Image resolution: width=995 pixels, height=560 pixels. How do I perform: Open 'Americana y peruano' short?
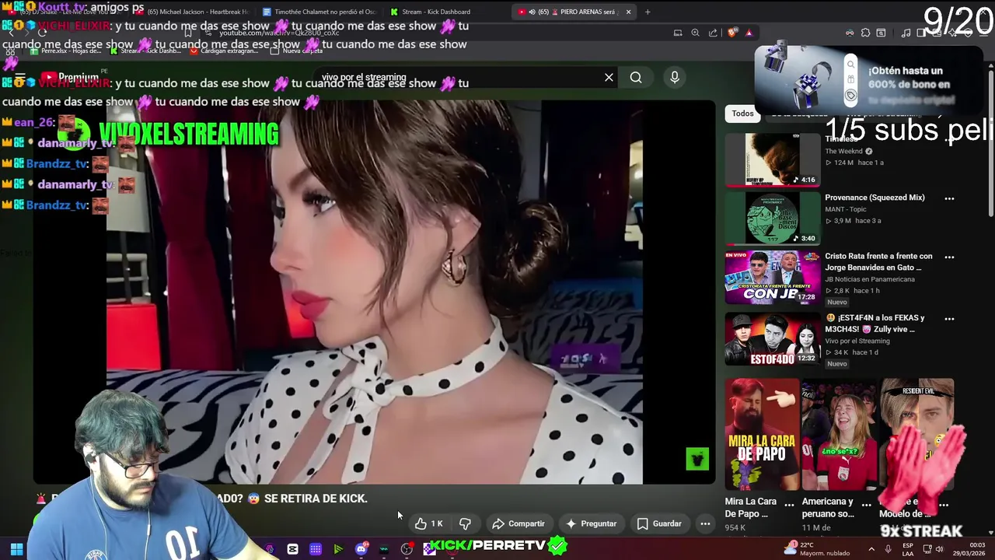tap(838, 434)
